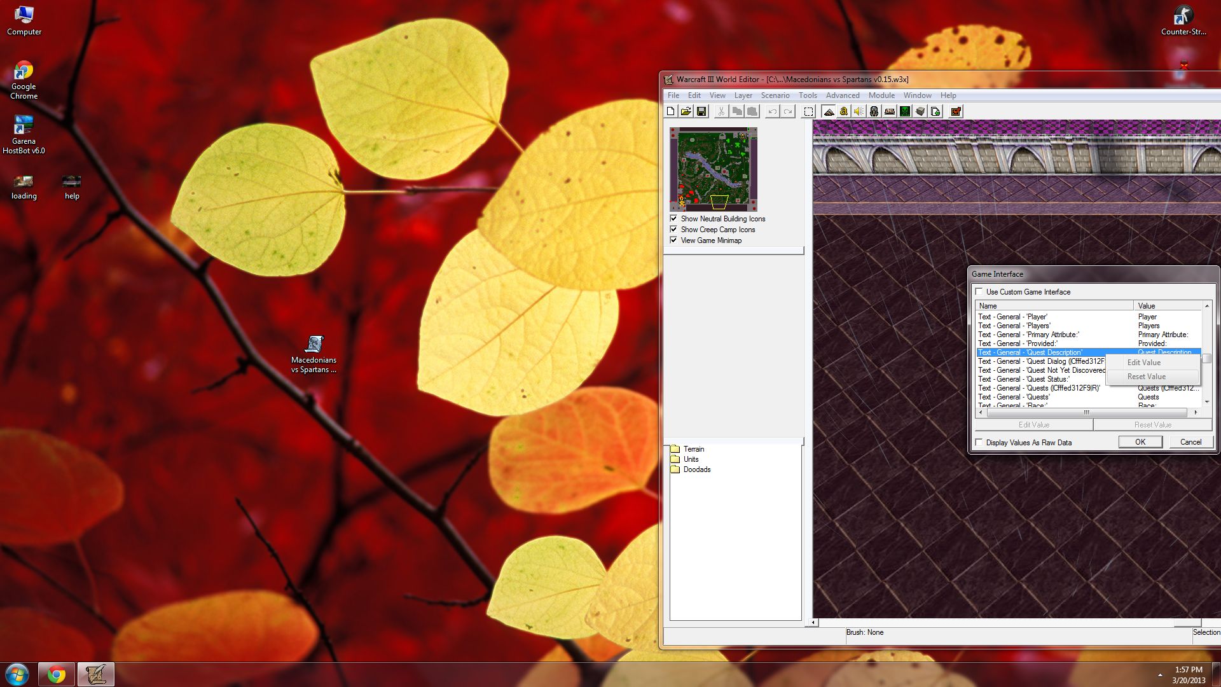The width and height of the screenshot is (1221, 687).
Task: Open the help desktop file
Action: pyautogui.click(x=72, y=187)
